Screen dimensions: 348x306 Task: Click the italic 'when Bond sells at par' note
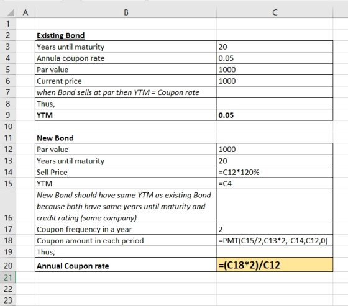pos(126,92)
